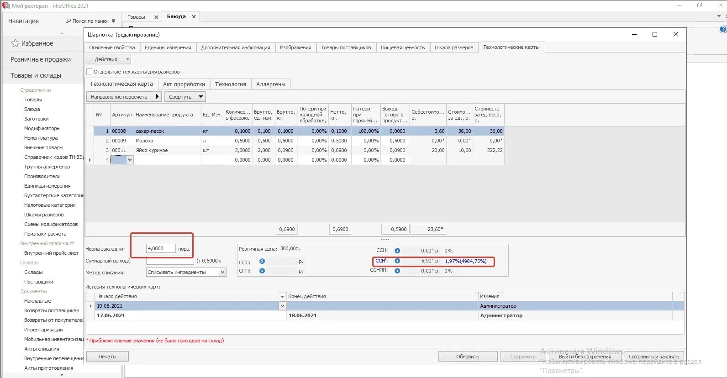This screenshot has height=378, width=727.
Task: Open article dropdown in row 4
Action: point(130,160)
